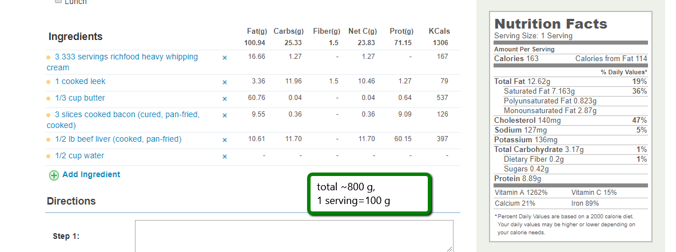Grab the Step 1 textarea resize handle
The height and width of the screenshot is (252, 676).
[450, 249]
